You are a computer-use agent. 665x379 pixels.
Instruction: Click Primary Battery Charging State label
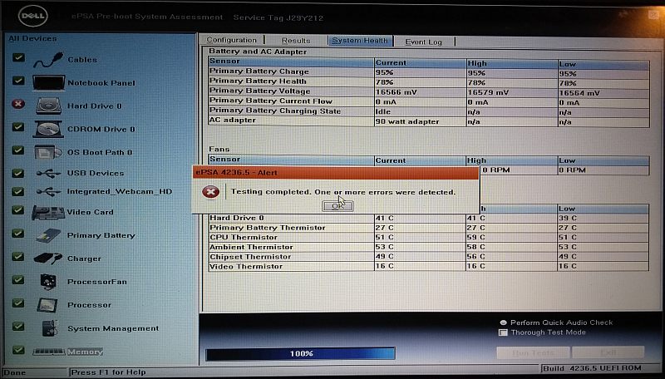[275, 111]
